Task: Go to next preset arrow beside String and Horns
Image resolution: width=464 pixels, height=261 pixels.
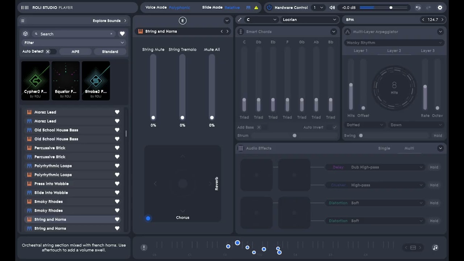Action: tap(228, 32)
